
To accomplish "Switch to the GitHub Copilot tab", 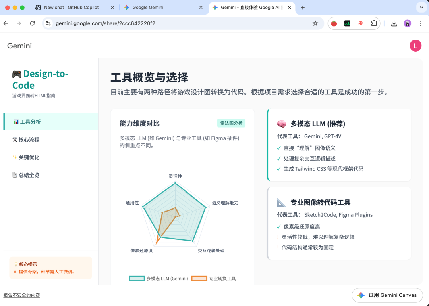I will (71, 8).
